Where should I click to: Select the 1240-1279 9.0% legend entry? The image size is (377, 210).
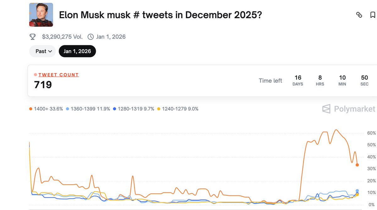tap(178, 109)
